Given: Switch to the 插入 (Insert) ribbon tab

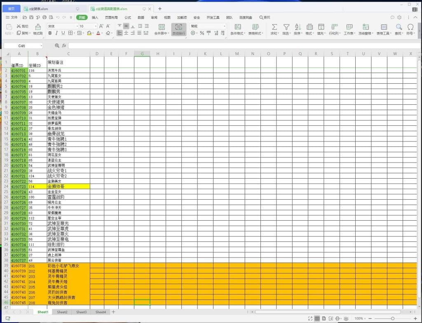Looking at the screenshot, I should (x=95, y=17).
